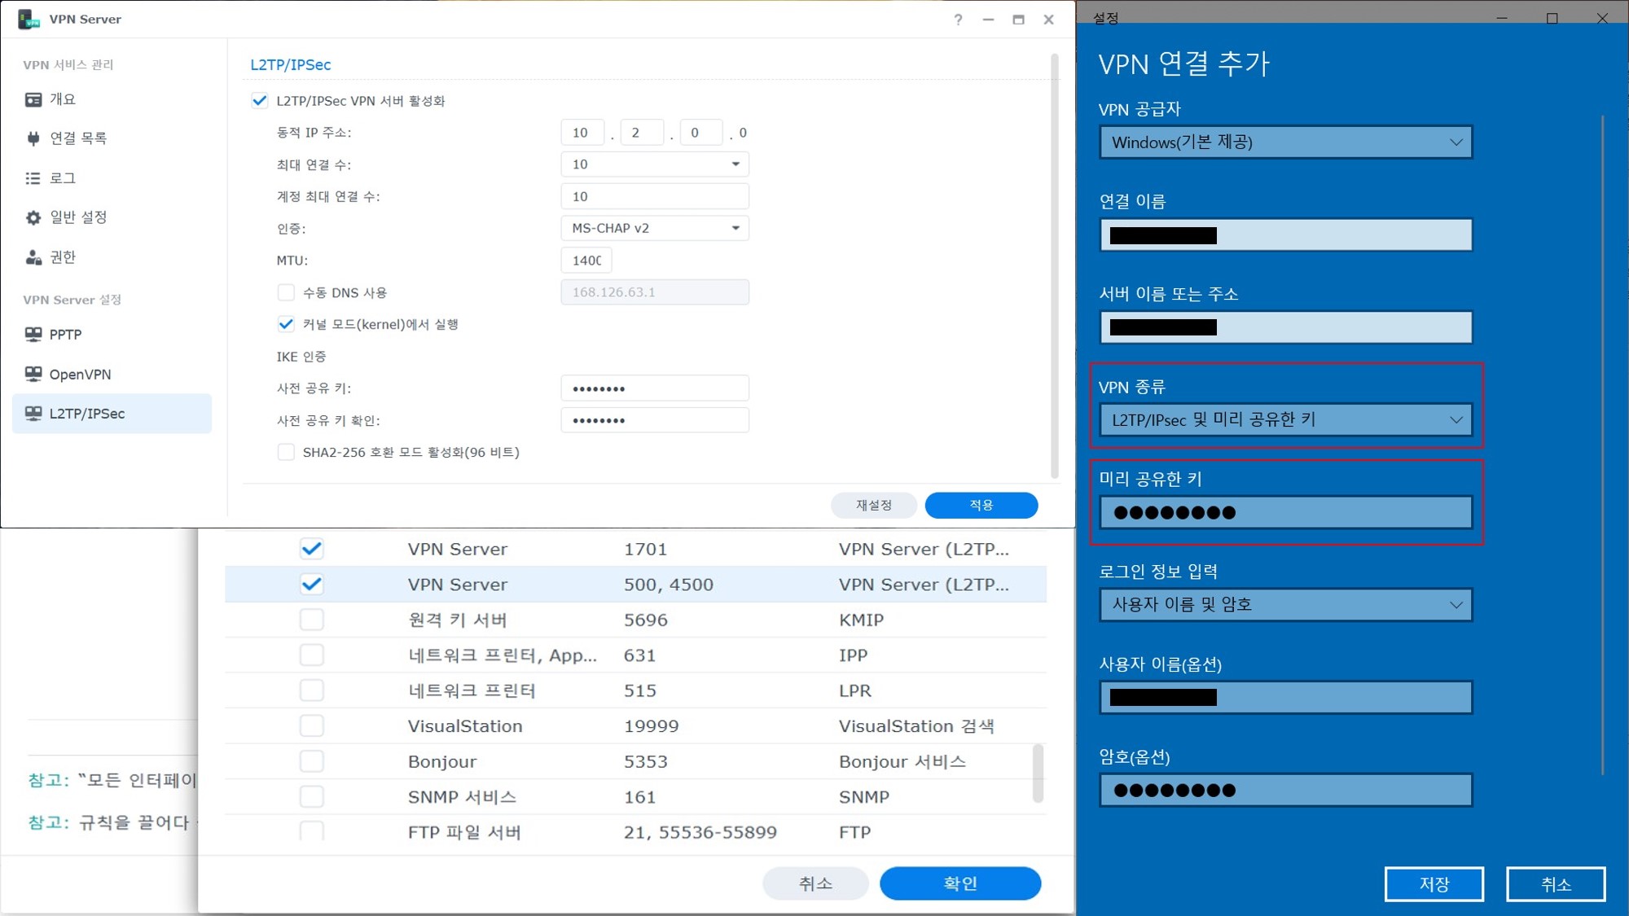
Task: Select the PPTP monitor icon
Action: [x=33, y=335]
